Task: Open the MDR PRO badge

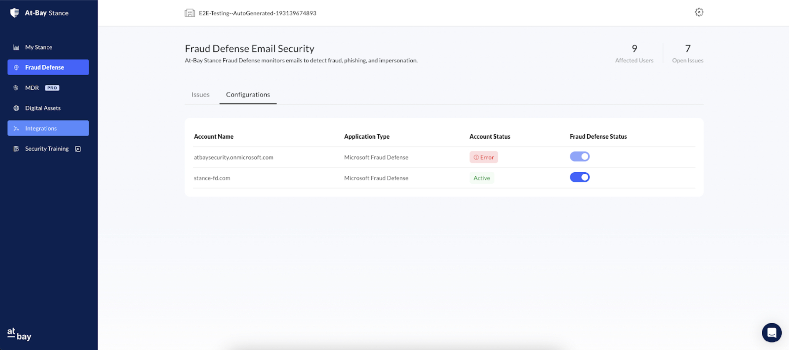Action: tap(52, 88)
